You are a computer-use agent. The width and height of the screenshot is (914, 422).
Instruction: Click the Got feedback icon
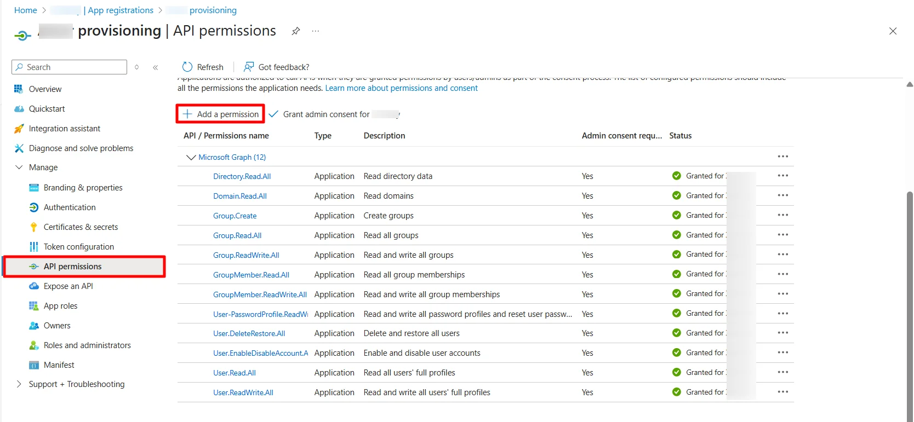coord(249,67)
